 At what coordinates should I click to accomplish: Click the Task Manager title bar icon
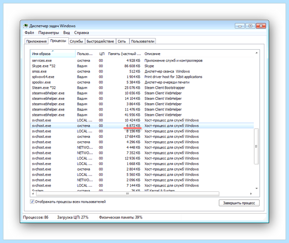(x=26, y=26)
